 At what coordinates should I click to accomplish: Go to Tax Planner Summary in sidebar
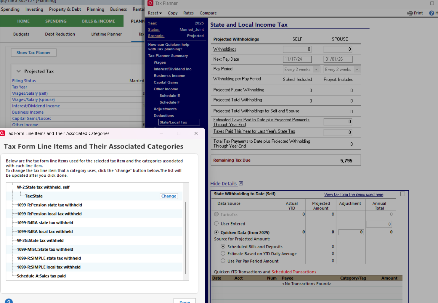168,56
